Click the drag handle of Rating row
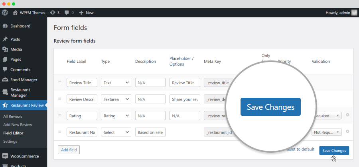This screenshot has width=359, height=167. coord(60,115)
